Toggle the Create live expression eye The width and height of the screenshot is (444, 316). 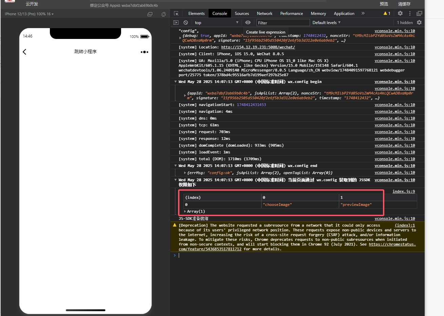click(248, 22)
